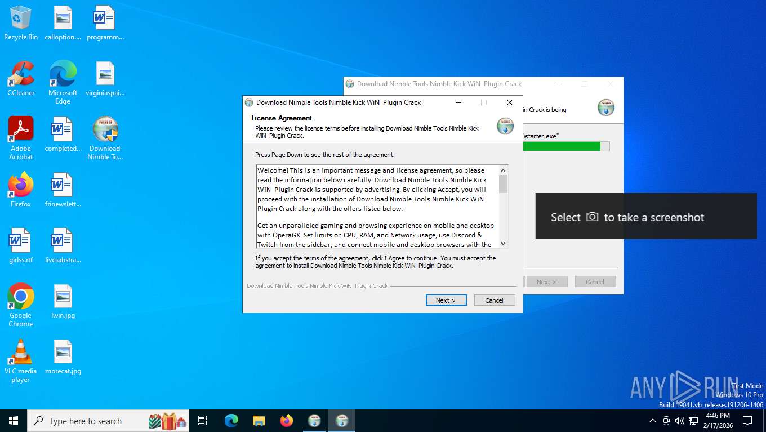Image resolution: width=766 pixels, height=432 pixels.
Task: Select the girlss.rtf file icon
Action: point(21,246)
